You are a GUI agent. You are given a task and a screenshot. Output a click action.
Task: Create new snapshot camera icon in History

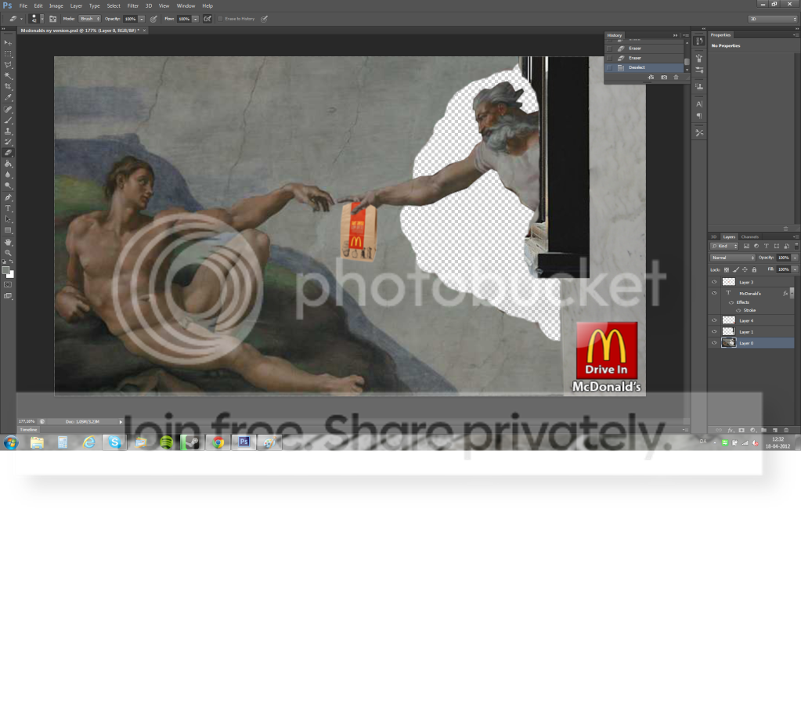pyautogui.click(x=663, y=77)
